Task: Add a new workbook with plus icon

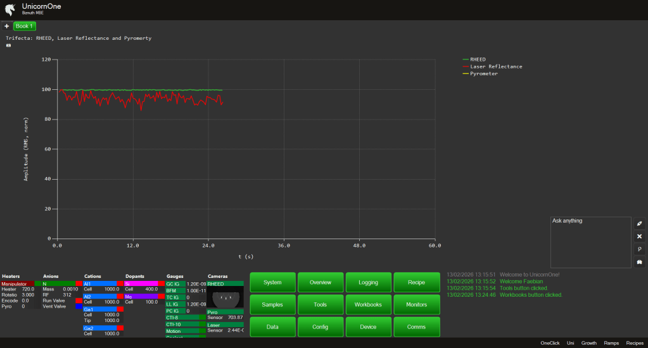Action: [6, 26]
